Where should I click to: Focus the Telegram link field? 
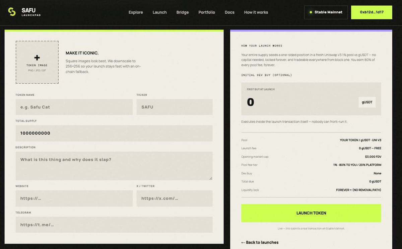pos(114,225)
